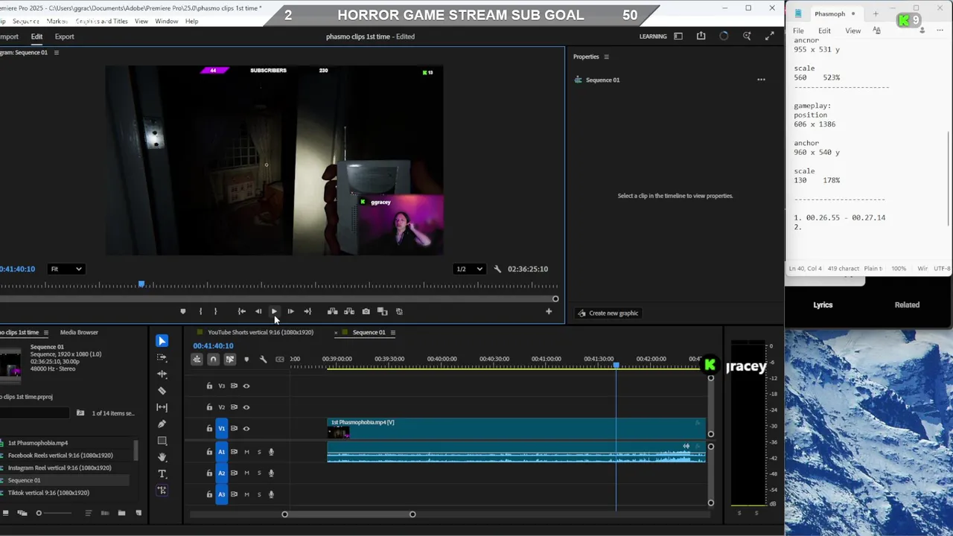
Task: Open the View menu in Notepad
Action: (x=852, y=31)
